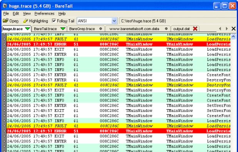The width and height of the screenshot is (238, 152).
Task: Click the yellow FAULT DestroyFon row
Action: (119, 85)
